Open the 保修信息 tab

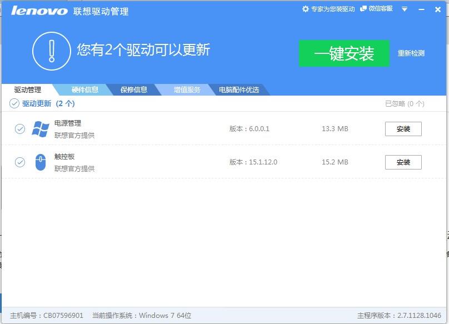(x=132, y=88)
